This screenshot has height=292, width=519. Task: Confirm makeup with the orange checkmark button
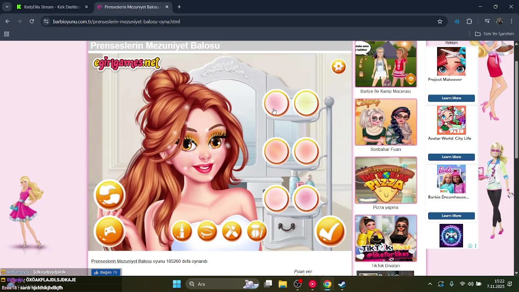[330, 232]
